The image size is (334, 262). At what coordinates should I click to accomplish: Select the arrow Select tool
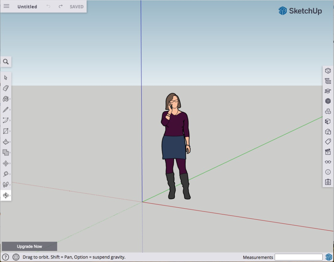click(6, 77)
